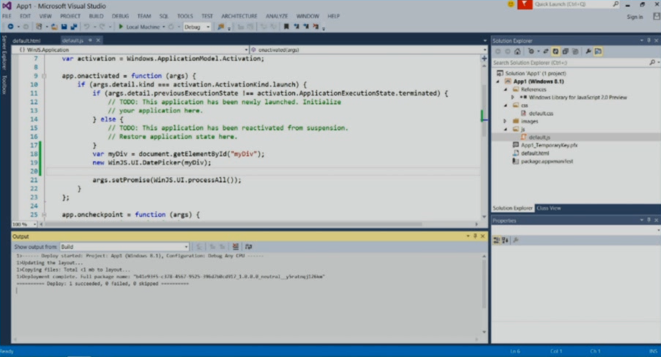This screenshot has width=661, height=357.
Task: Open Debug configuration dropdown
Action: [x=198, y=27]
